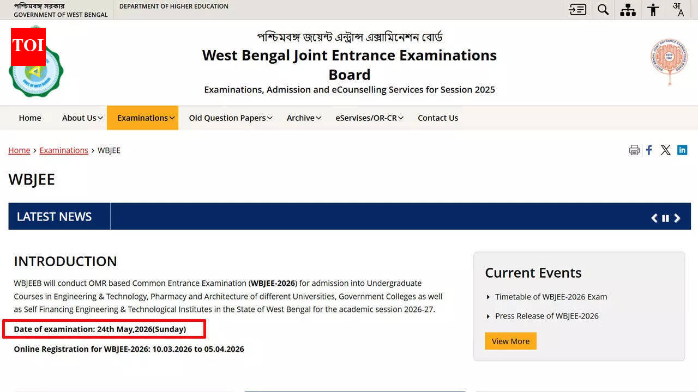Open the Contact Us page
This screenshot has width=698, height=392.
coord(438,118)
